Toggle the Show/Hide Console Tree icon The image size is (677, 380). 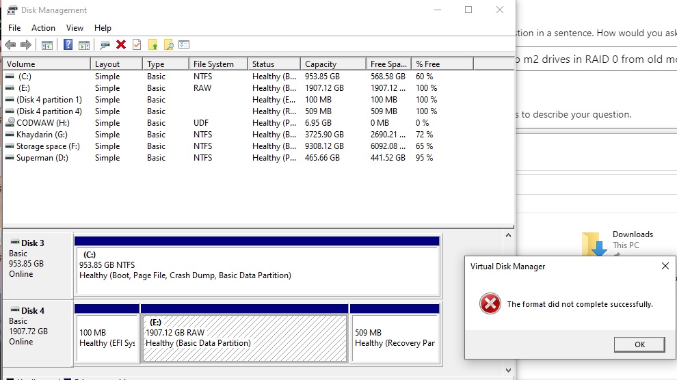coord(47,44)
